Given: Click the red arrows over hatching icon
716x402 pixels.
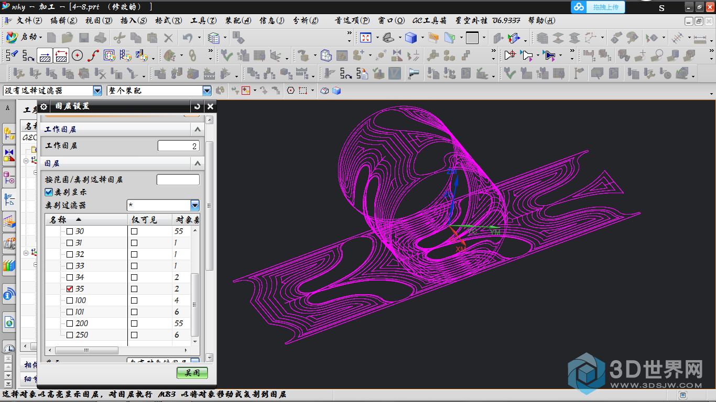Looking at the screenshot, I should [x=61, y=55].
